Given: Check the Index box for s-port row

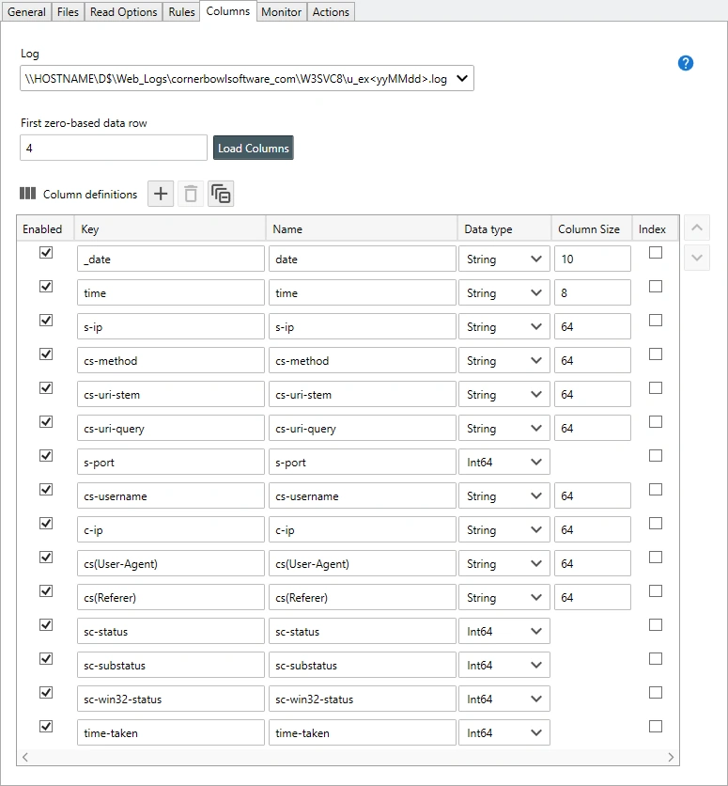Looking at the screenshot, I should 656,456.
